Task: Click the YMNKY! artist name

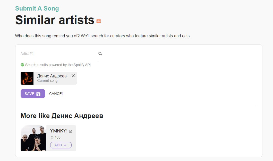Action: click(59, 131)
